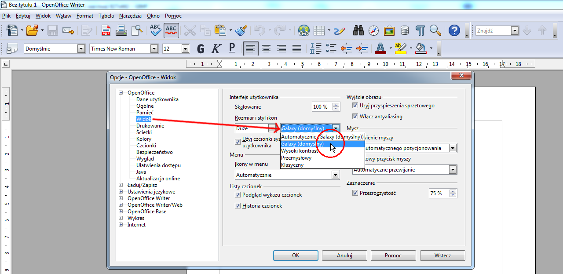Collapse the OpenOffice tree node
This screenshot has height=274, width=563.
coord(121,93)
